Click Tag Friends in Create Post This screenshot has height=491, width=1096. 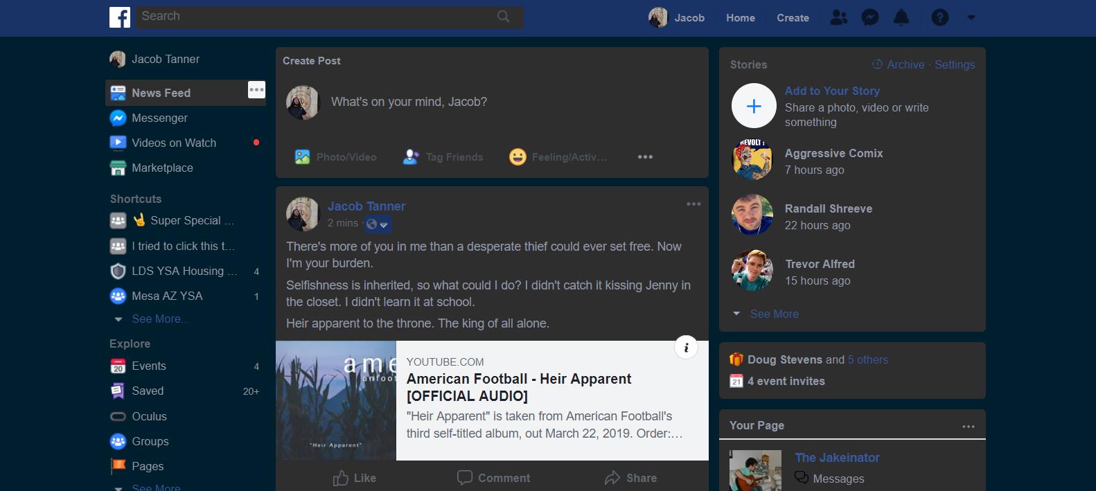[x=443, y=157]
